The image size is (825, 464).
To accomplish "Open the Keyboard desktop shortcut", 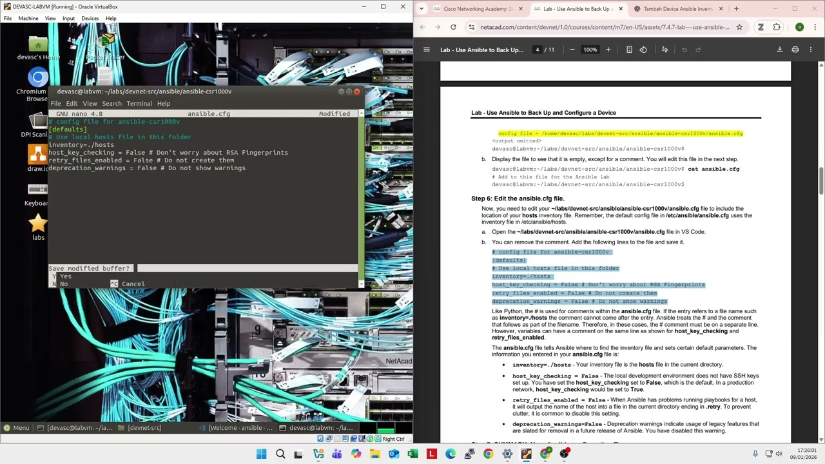I will [x=38, y=193].
